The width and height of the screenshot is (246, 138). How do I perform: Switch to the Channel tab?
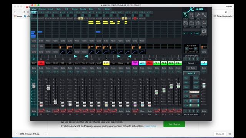pos(42,9)
